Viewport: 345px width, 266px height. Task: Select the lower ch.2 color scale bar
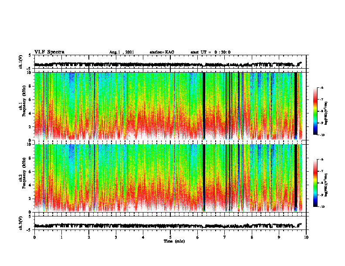[315, 183]
